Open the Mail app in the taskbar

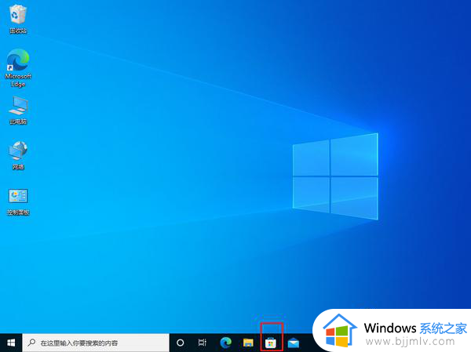tap(293, 343)
